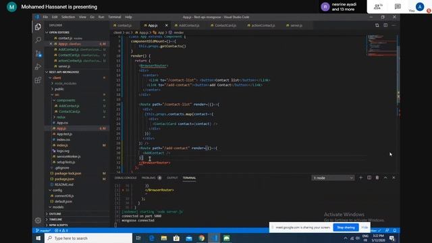Open Google Meet chat panel
432x243 pixels.
click(x=398, y=7)
